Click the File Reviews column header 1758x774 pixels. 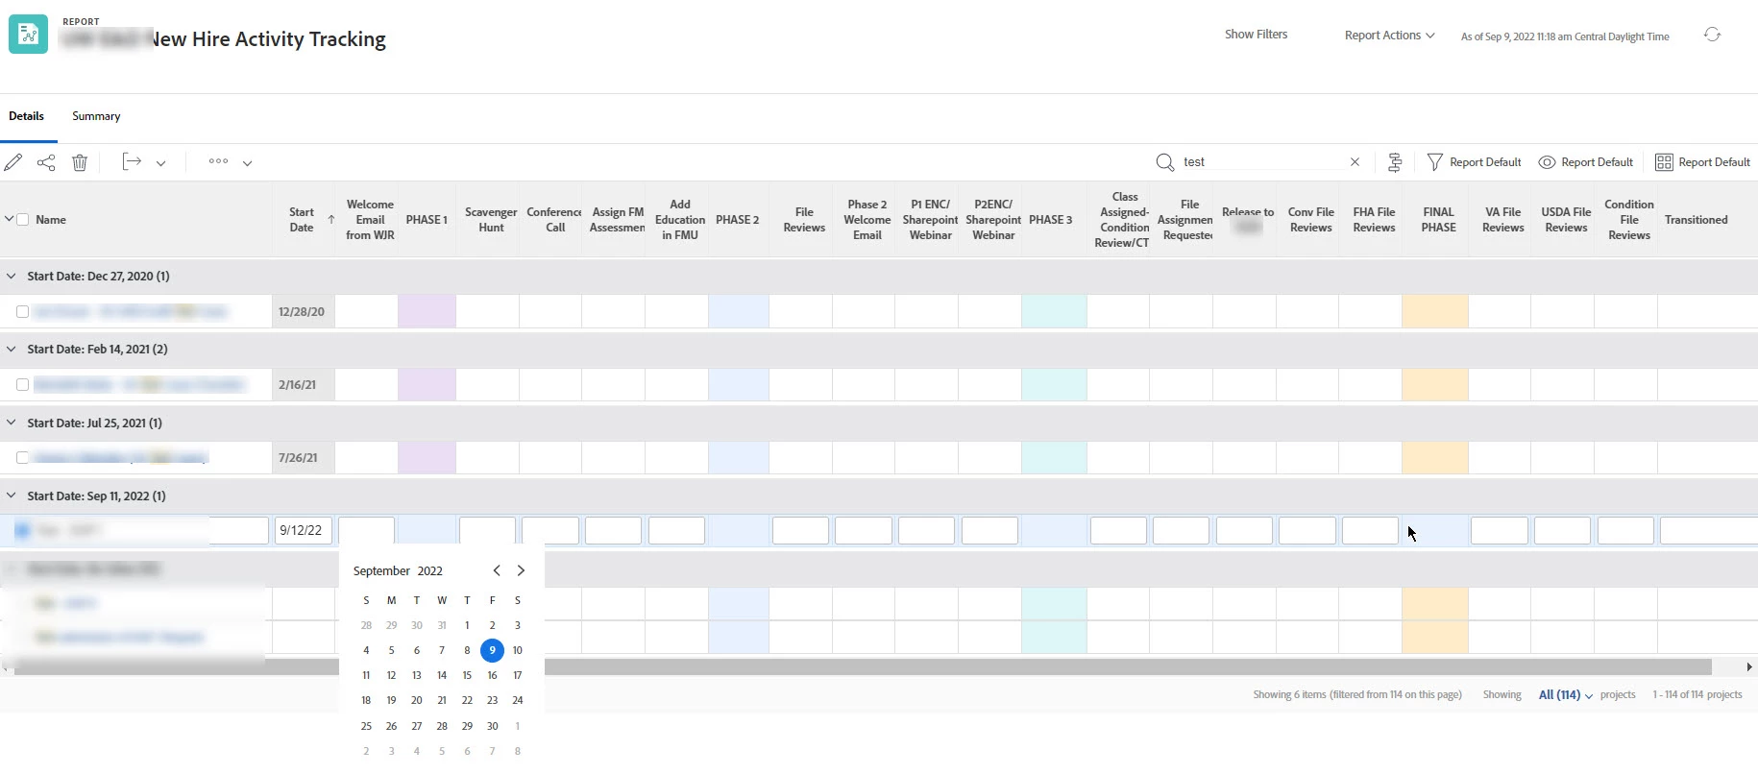coord(804,220)
